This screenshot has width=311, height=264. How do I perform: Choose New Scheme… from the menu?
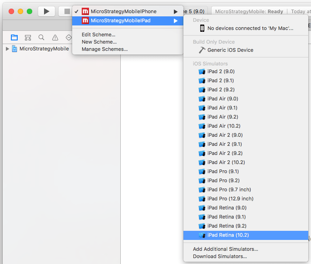99,42
